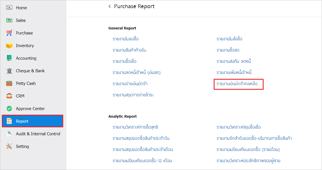This screenshot has height=170, width=322.
Task: Click the Setting tools icon
Action: (9, 146)
